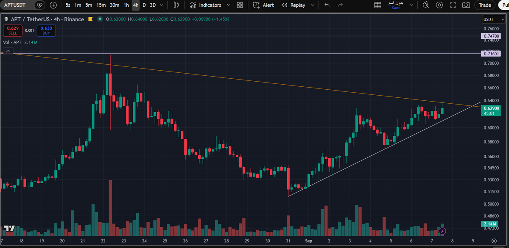Open the data window table icon
The image size is (509, 248).
coord(378,5)
